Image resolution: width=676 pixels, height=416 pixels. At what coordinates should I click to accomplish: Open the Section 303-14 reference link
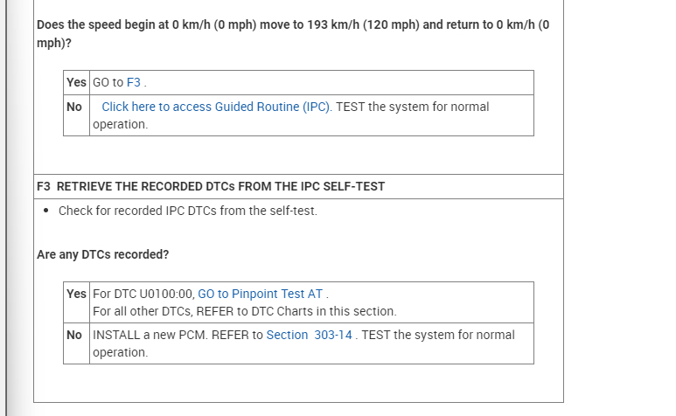tap(310, 335)
